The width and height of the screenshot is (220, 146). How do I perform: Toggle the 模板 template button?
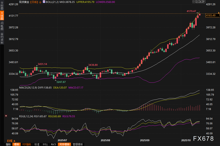16,144
